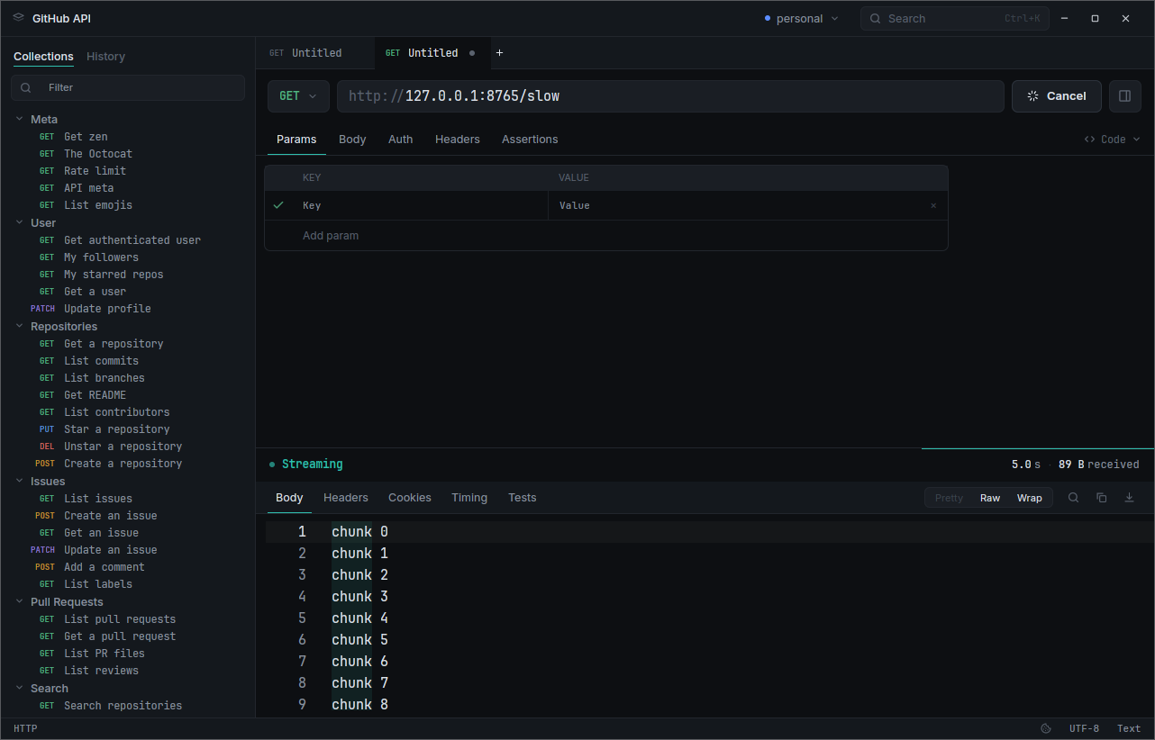Toggle the side panel layout icon

tap(1125, 96)
